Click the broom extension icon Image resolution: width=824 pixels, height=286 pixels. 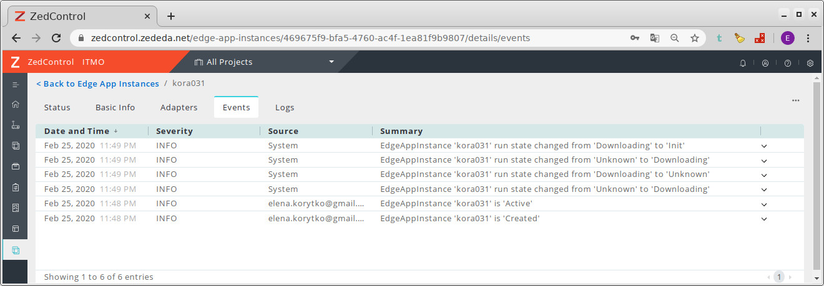click(x=740, y=38)
